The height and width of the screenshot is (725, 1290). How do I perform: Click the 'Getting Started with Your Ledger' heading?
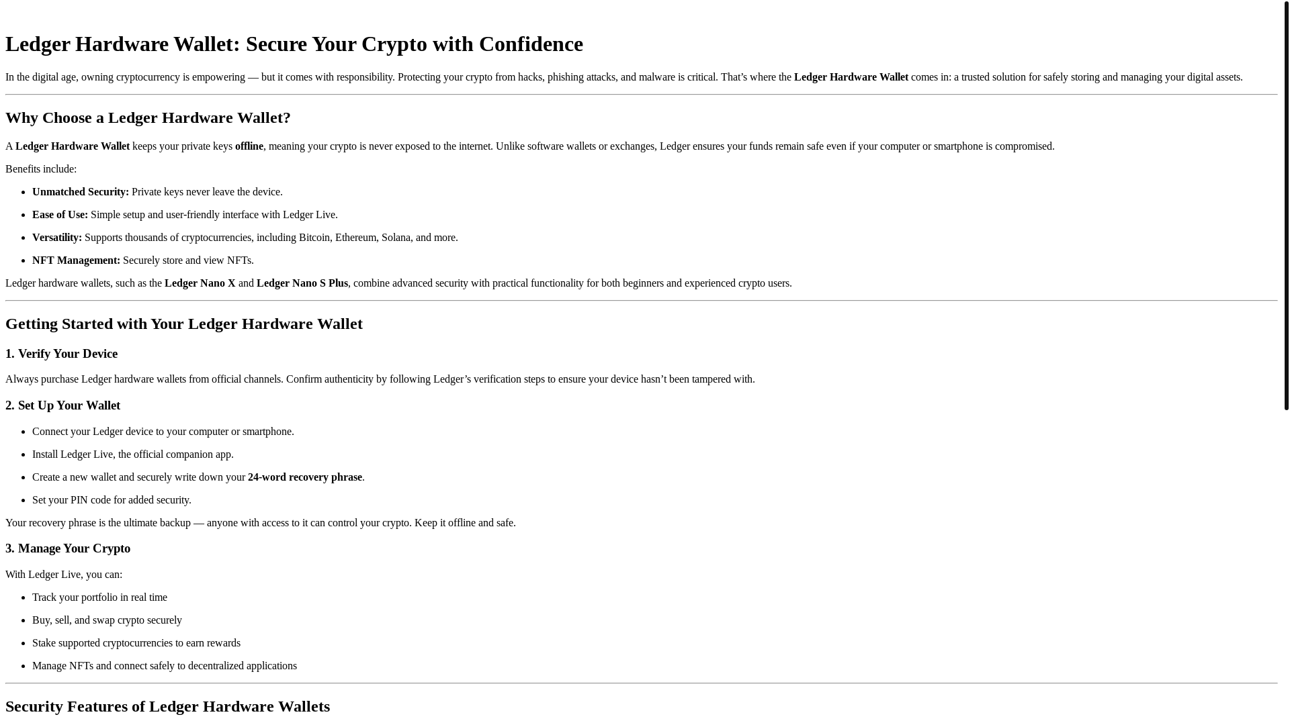click(184, 324)
